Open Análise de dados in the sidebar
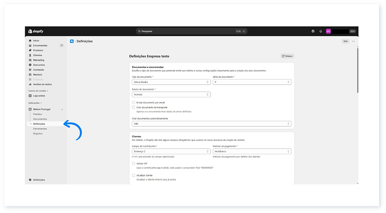 42,84
